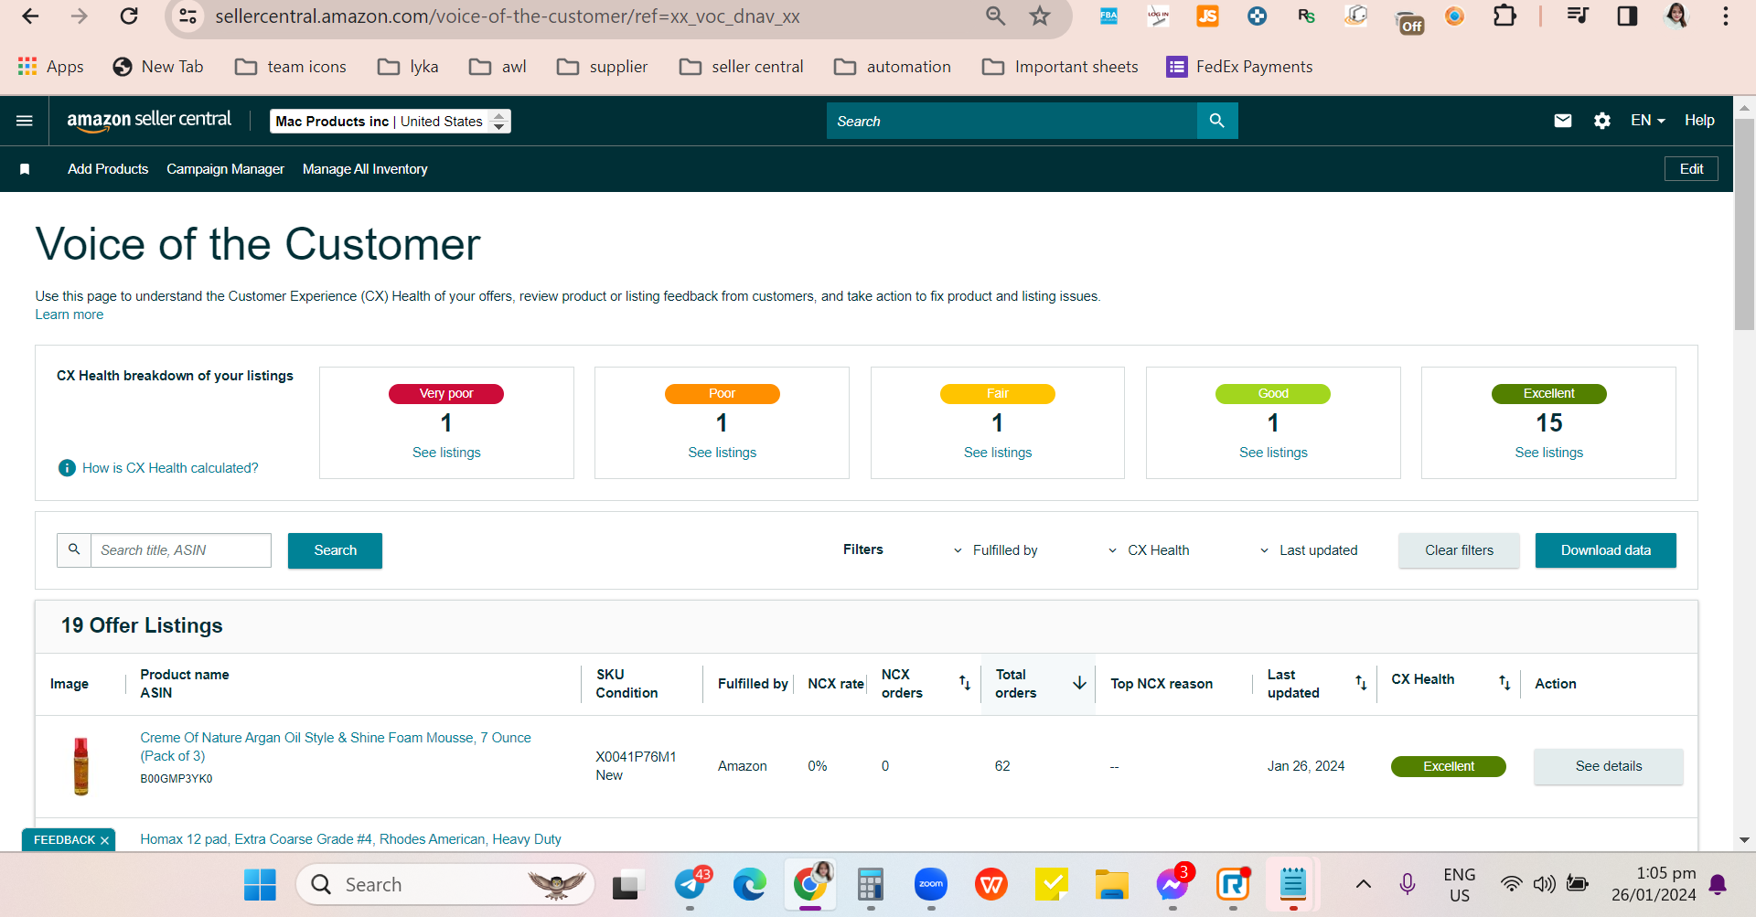Open the Seller Central hamburger menu
Image resolution: width=1756 pixels, height=917 pixels.
25,121
